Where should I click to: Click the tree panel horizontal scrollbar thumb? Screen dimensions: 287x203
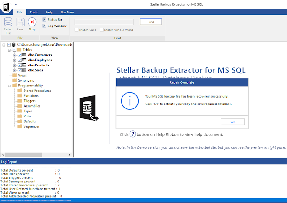coord(23,155)
